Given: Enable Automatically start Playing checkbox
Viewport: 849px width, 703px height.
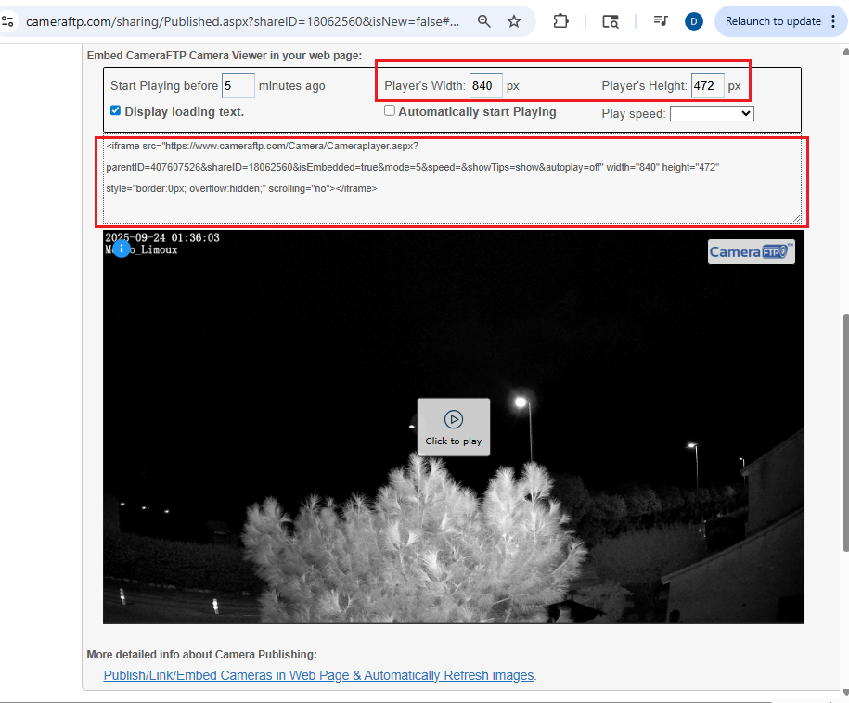Looking at the screenshot, I should (390, 110).
